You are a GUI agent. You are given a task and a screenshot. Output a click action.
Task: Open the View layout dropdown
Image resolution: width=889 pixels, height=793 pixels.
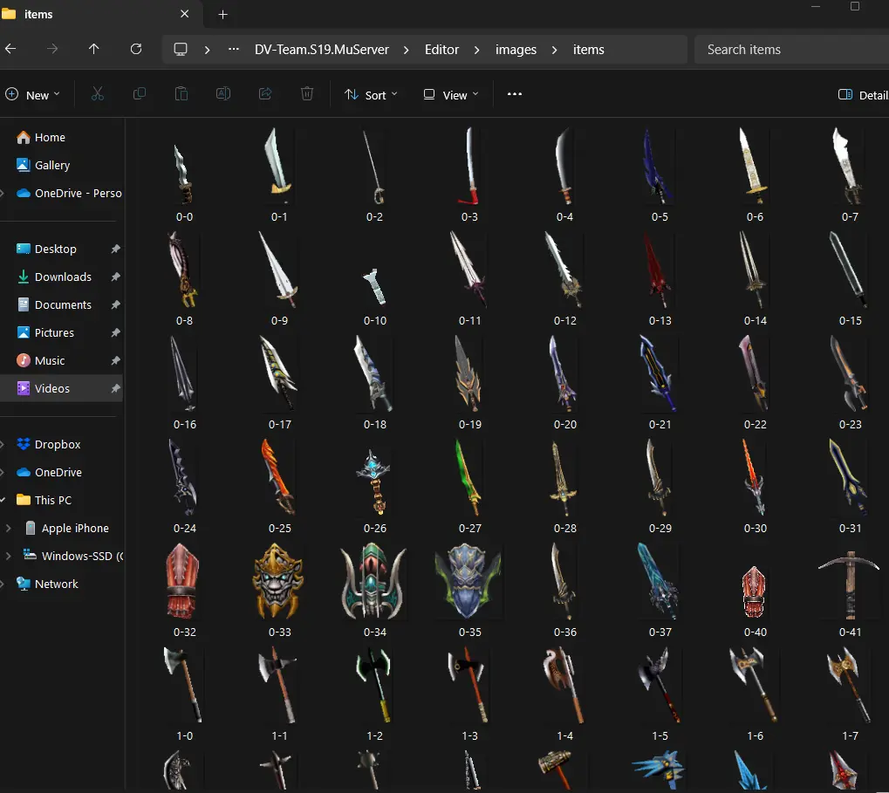point(451,95)
